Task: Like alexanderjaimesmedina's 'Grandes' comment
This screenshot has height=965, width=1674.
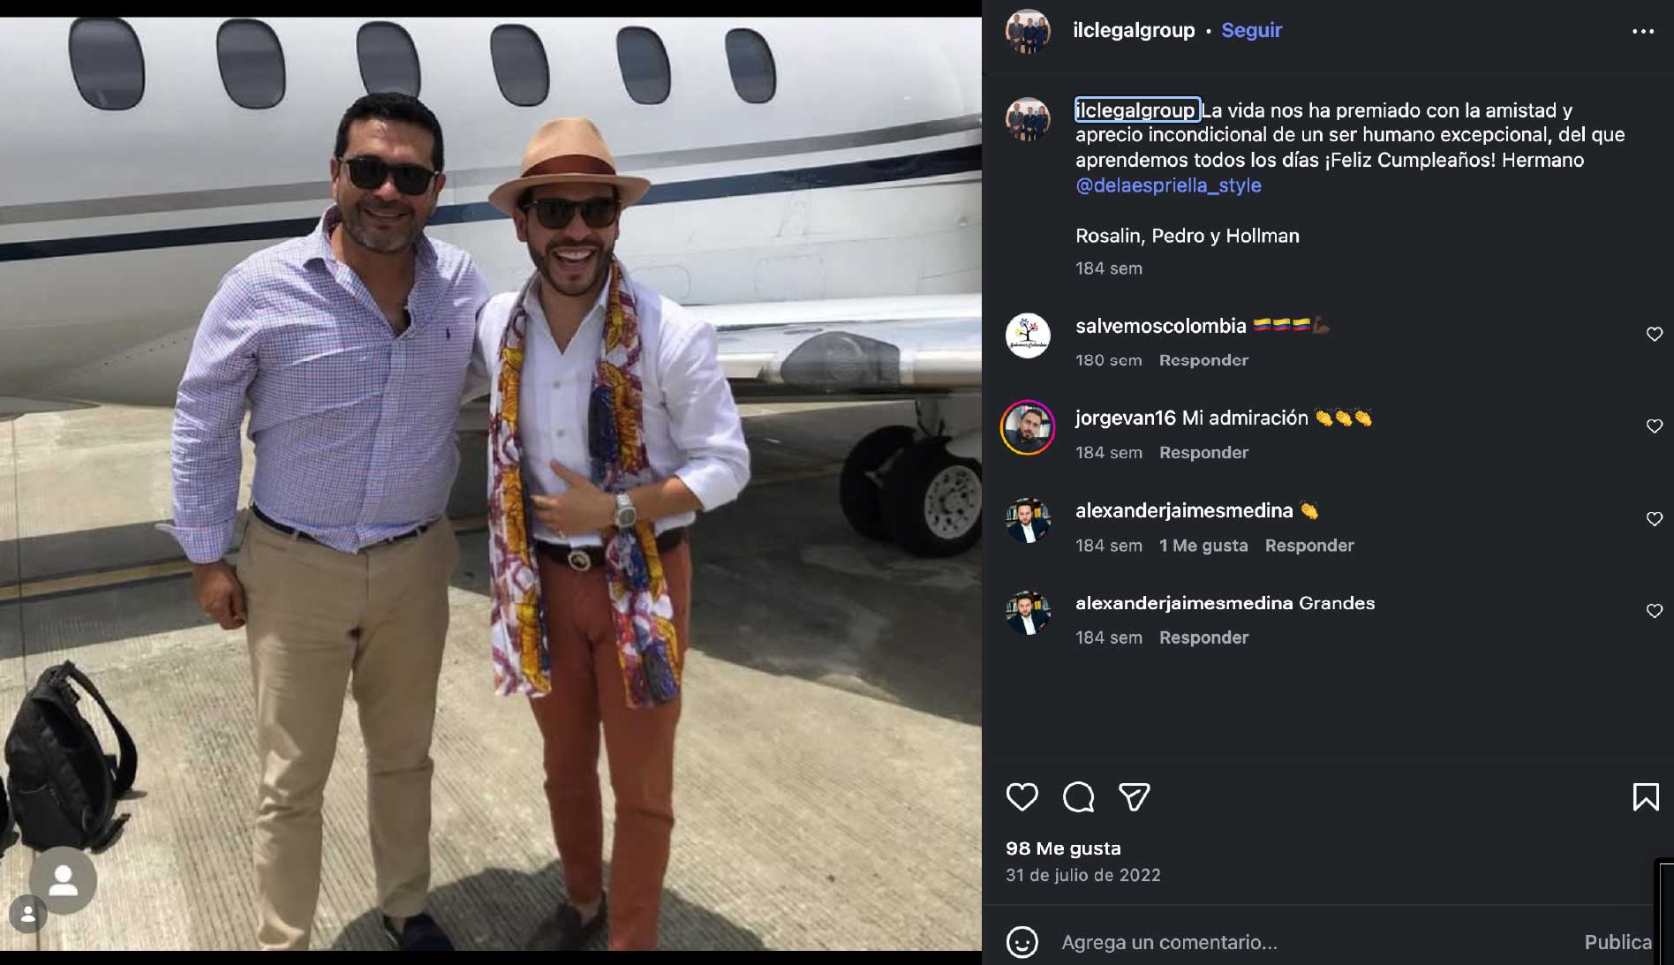Action: point(1654,611)
